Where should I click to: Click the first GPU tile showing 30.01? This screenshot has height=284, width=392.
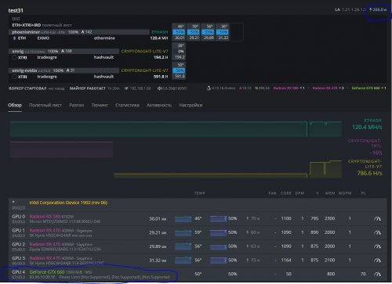tap(179, 32)
